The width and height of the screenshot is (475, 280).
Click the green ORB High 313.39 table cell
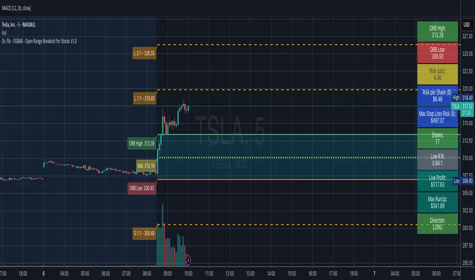coord(437,32)
